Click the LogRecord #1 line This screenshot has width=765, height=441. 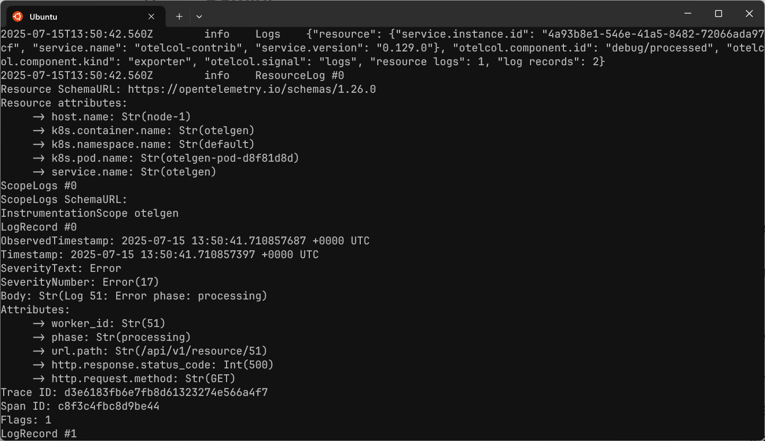39,434
